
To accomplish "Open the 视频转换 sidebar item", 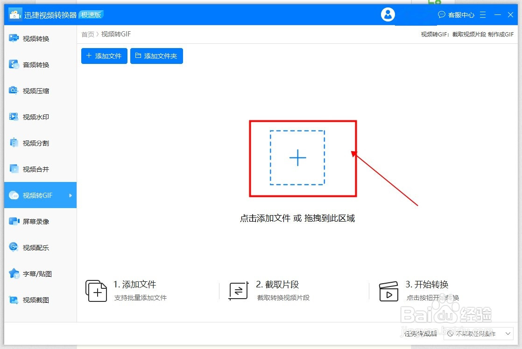I will pos(40,39).
